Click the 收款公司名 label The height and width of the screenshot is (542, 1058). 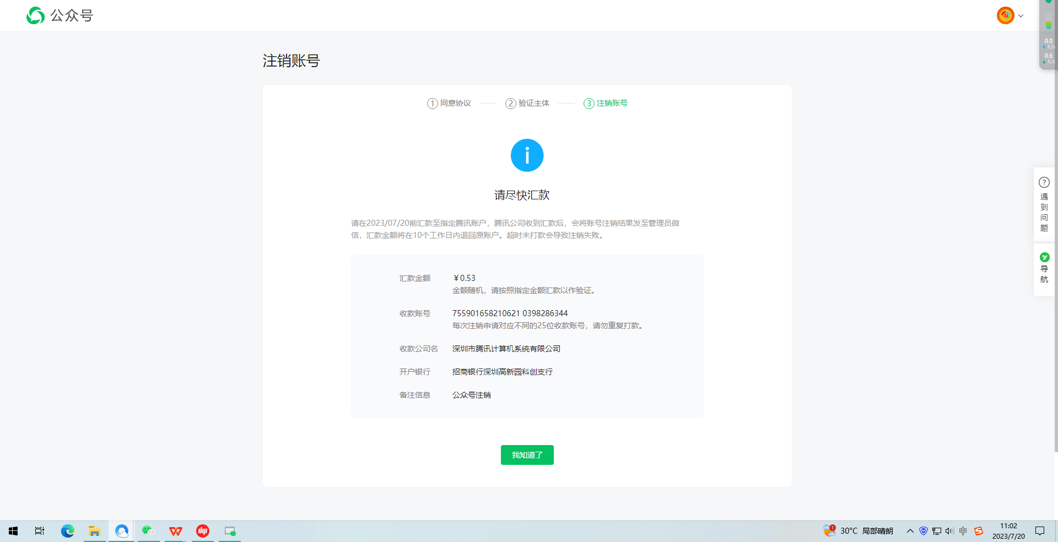click(x=419, y=349)
